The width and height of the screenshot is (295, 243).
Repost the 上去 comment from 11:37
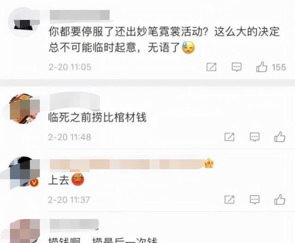(x=230, y=200)
